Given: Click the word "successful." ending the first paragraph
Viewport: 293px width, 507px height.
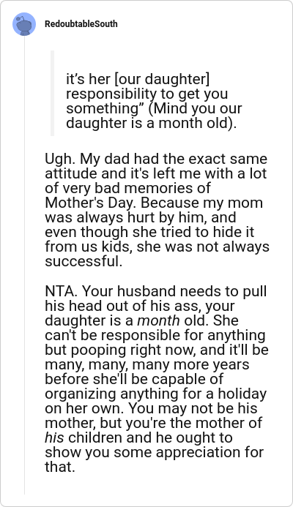Looking at the screenshot, I should pyautogui.click(x=84, y=261).
